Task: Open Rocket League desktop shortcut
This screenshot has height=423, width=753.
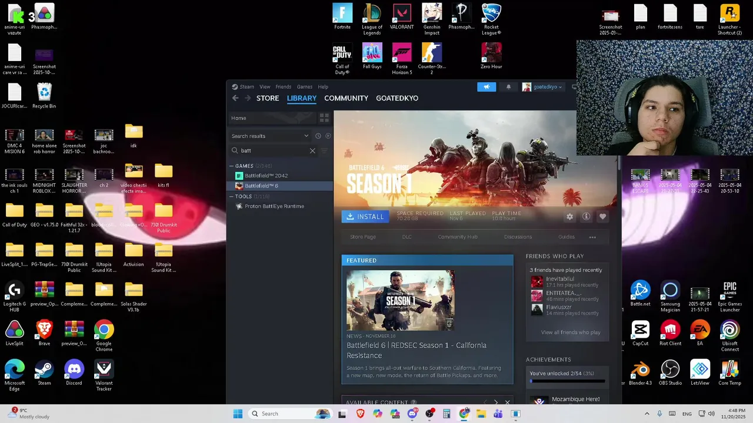Action: pos(491,19)
